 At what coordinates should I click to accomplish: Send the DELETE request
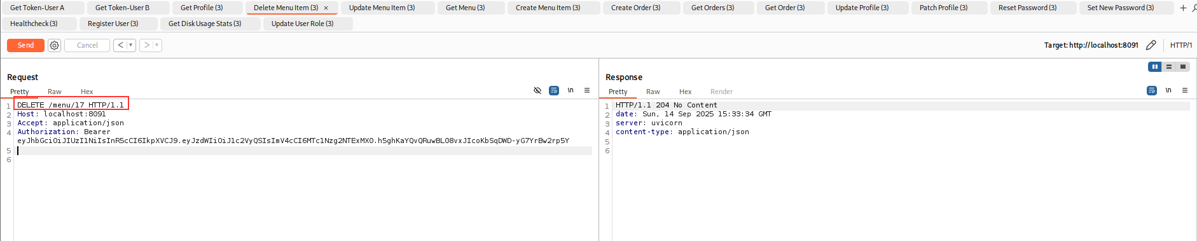coord(25,45)
